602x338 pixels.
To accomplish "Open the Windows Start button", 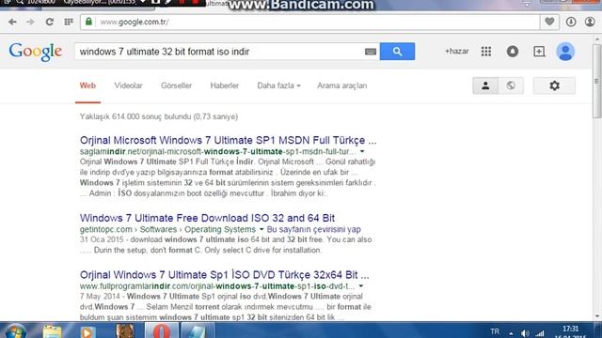I will (15, 330).
